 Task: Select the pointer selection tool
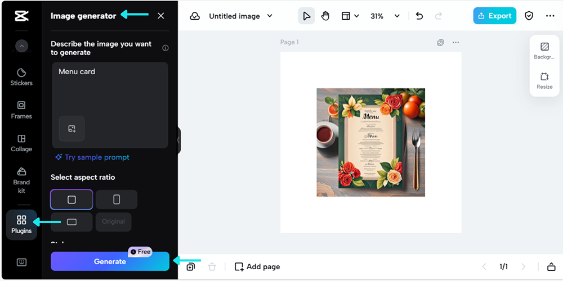(306, 16)
